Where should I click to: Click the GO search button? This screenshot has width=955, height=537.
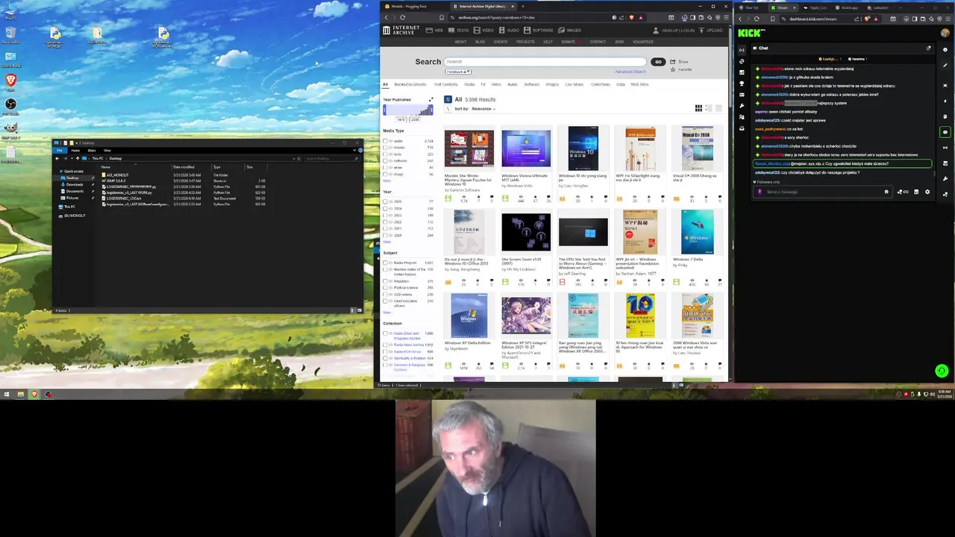pos(658,62)
